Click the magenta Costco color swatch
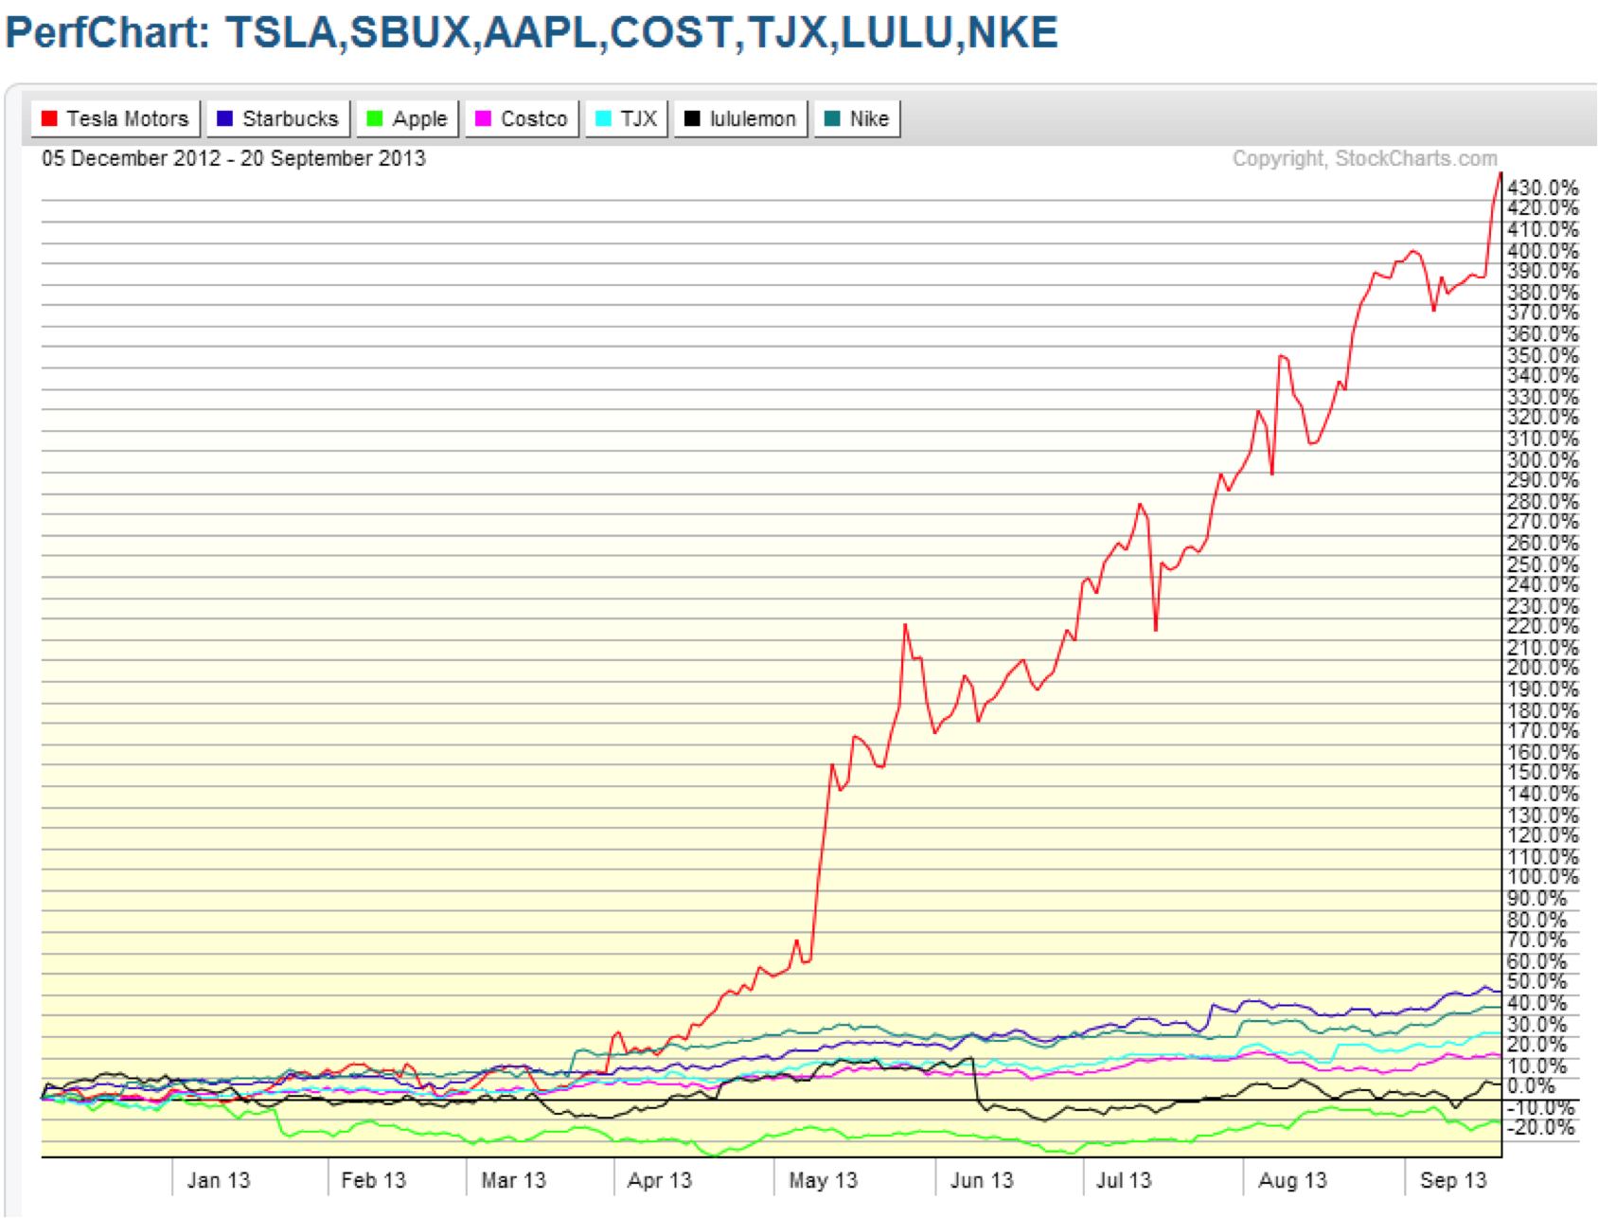This screenshot has width=1598, height=1218. tap(484, 119)
